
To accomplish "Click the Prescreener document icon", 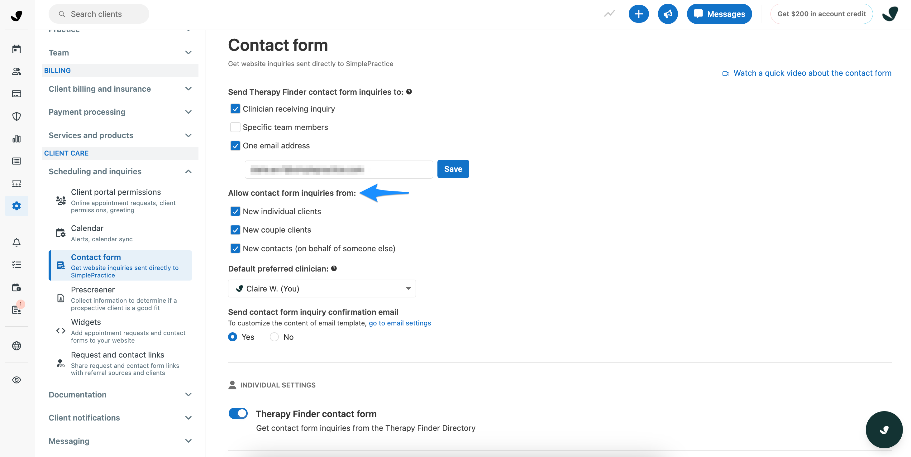I will (x=61, y=298).
